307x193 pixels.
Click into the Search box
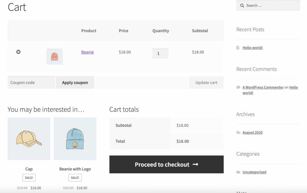tap(271, 5)
